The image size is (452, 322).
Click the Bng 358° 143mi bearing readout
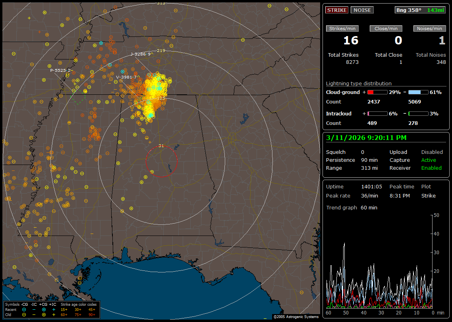[420, 10]
